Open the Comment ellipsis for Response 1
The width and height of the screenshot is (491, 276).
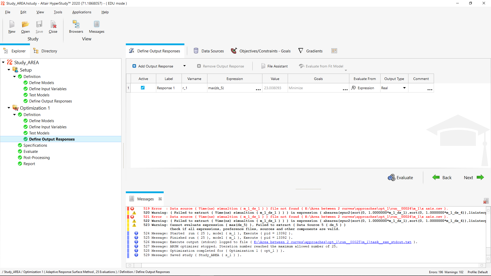[430, 89]
